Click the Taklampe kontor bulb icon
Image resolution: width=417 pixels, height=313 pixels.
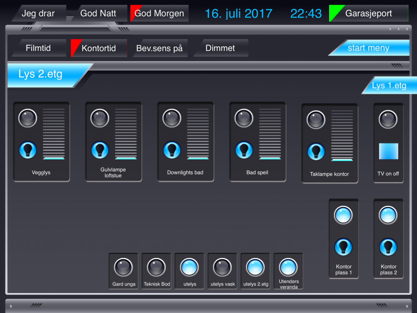316,151
